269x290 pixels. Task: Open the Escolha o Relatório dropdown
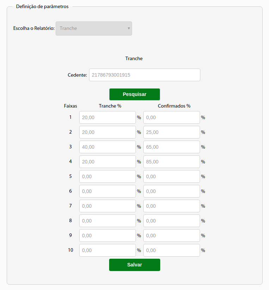pos(94,28)
